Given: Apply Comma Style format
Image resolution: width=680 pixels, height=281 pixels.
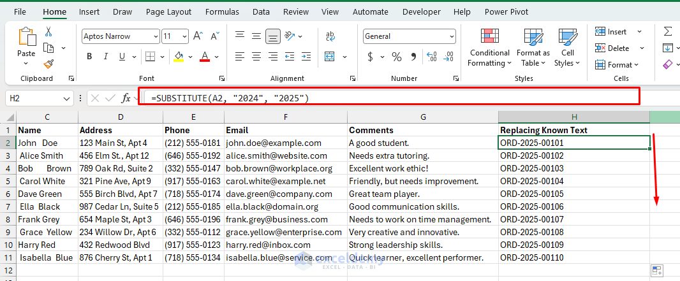Looking at the screenshot, I should (413, 56).
